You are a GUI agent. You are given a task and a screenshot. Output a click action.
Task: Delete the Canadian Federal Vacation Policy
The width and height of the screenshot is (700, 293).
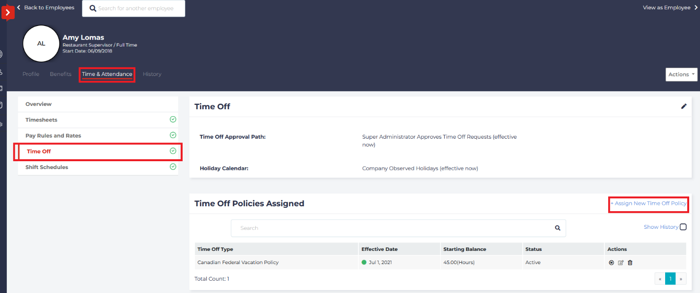(x=630, y=263)
